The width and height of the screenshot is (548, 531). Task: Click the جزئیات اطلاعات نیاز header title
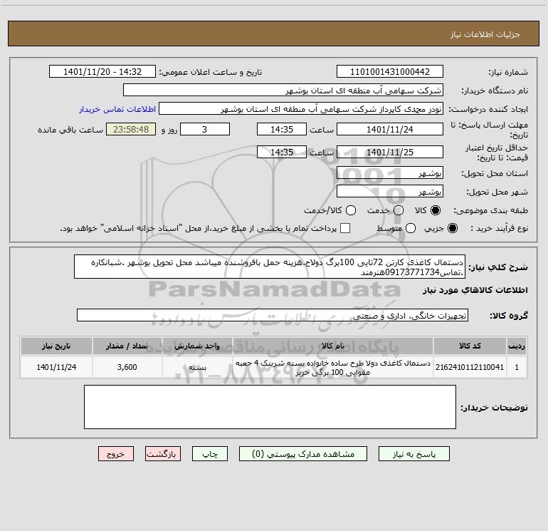click(x=485, y=34)
